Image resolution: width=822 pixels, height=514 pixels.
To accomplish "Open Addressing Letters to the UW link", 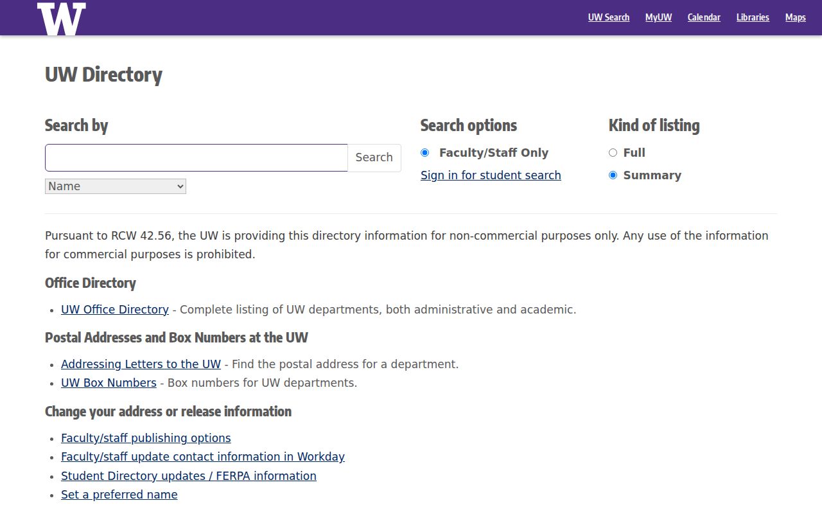I will [141, 364].
